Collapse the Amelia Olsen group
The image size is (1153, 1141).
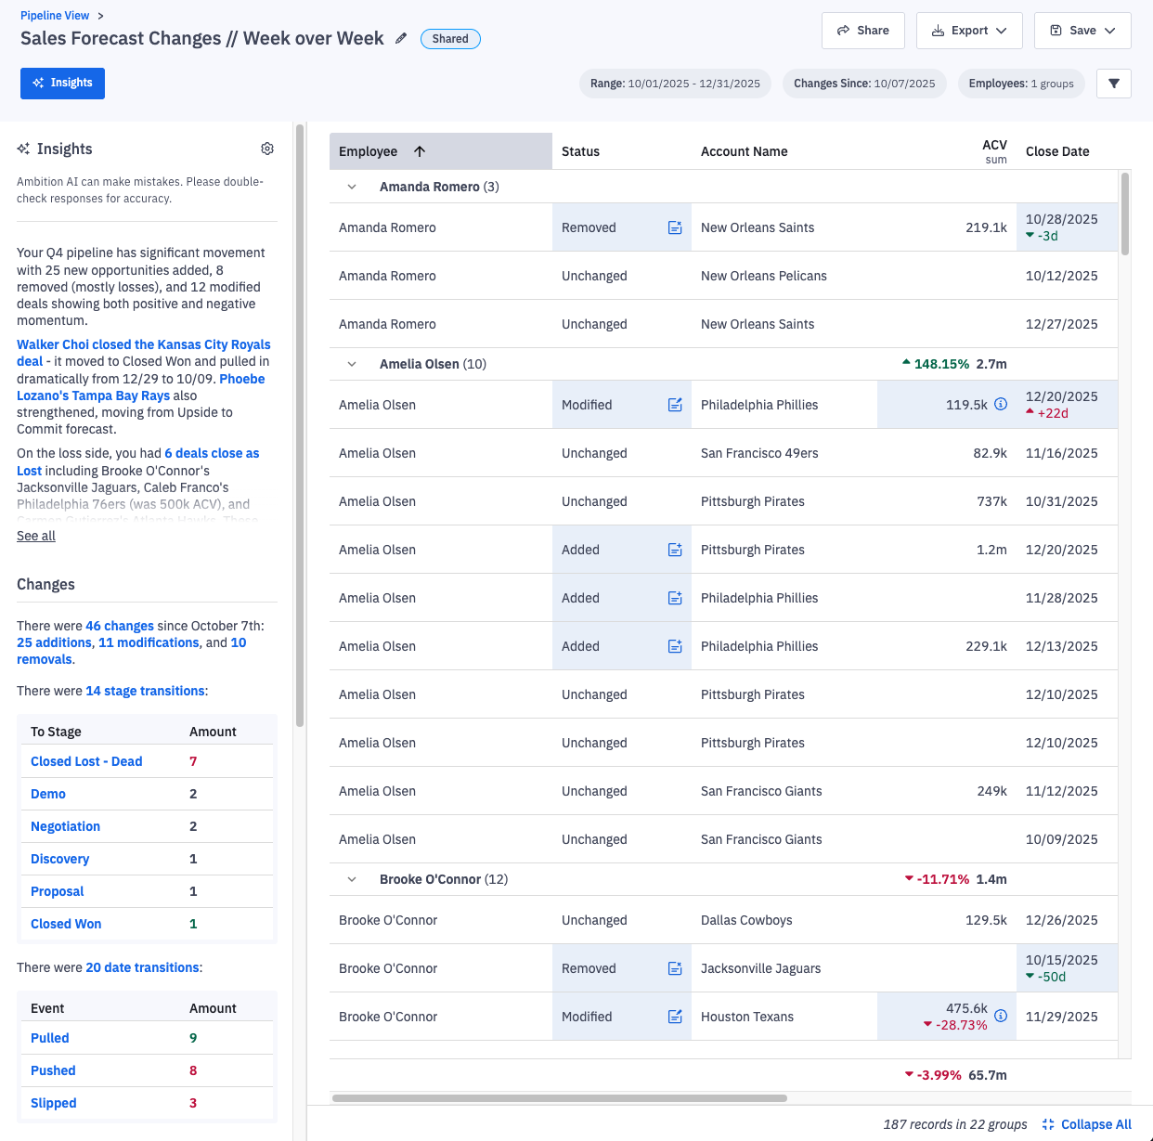point(352,364)
